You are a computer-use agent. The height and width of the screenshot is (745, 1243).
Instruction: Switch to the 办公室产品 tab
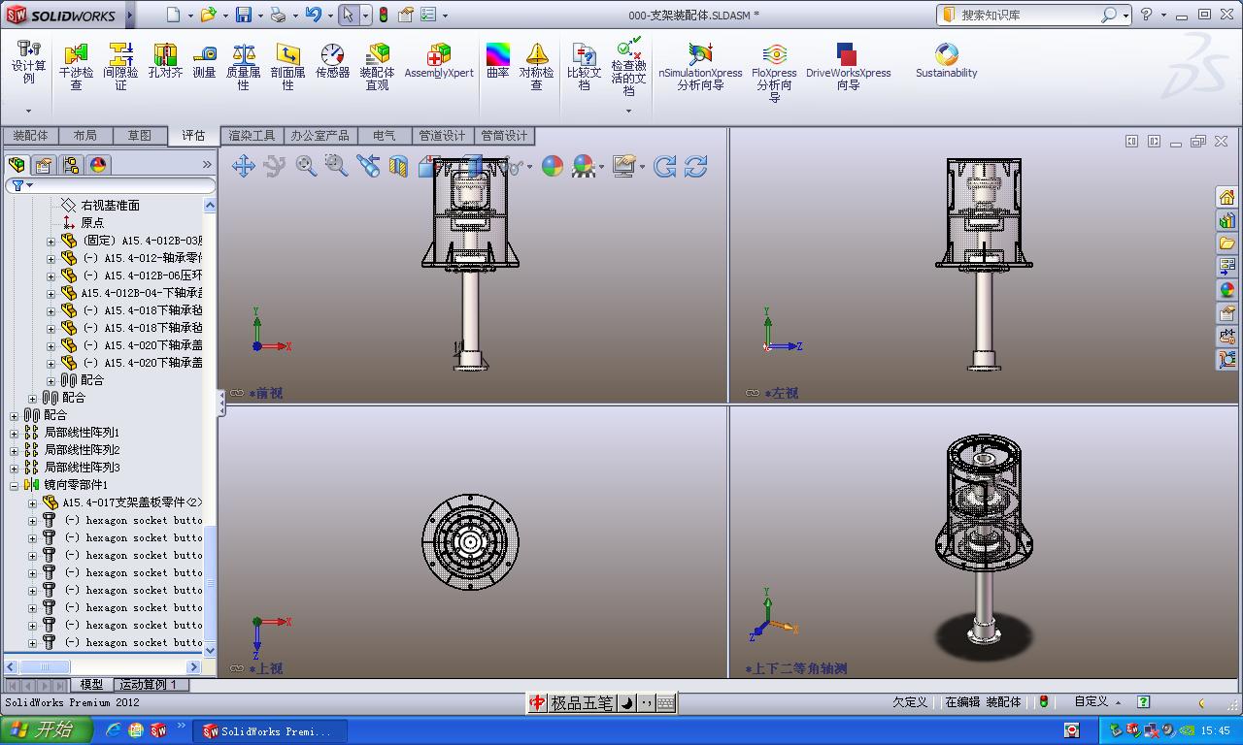[319, 136]
